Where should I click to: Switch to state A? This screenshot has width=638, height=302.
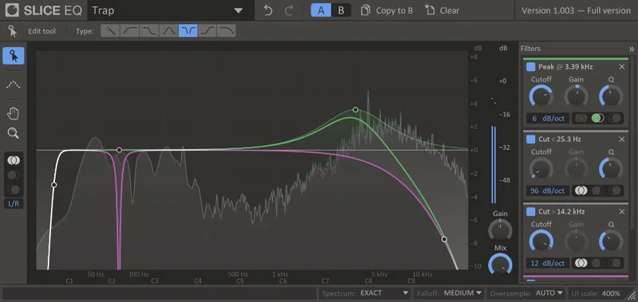click(321, 10)
